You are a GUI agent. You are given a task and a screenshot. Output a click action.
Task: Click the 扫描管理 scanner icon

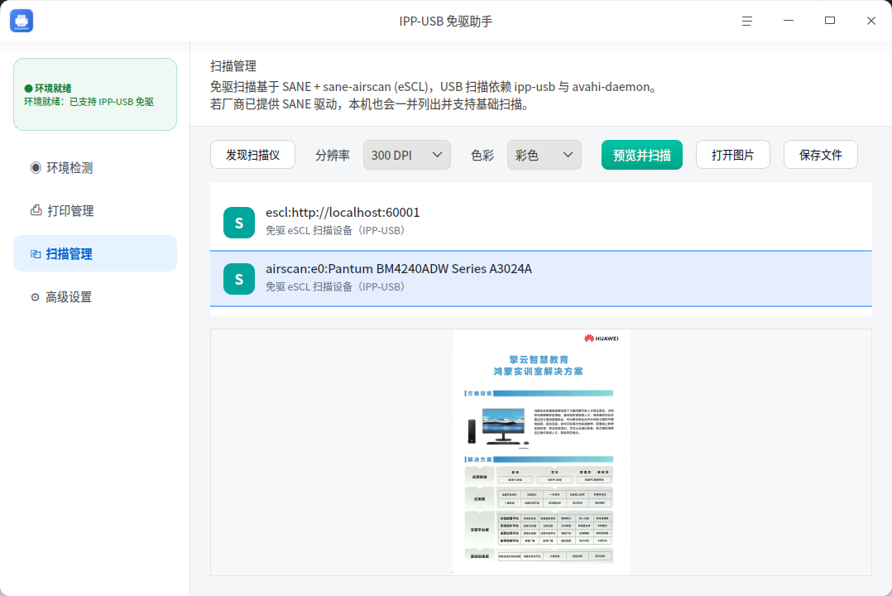(x=36, y=254)
